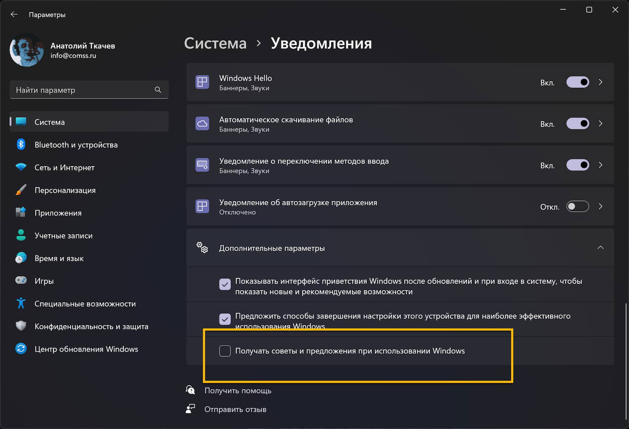
Task: Select Приложения in the sidebar
Action: pyautogui.click(x=58, y=213)
